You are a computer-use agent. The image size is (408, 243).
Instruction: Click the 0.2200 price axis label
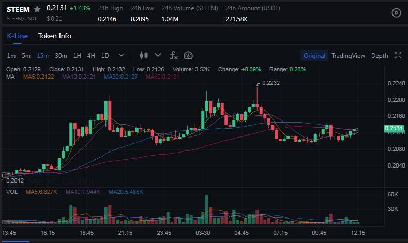(x=396, y=100)
